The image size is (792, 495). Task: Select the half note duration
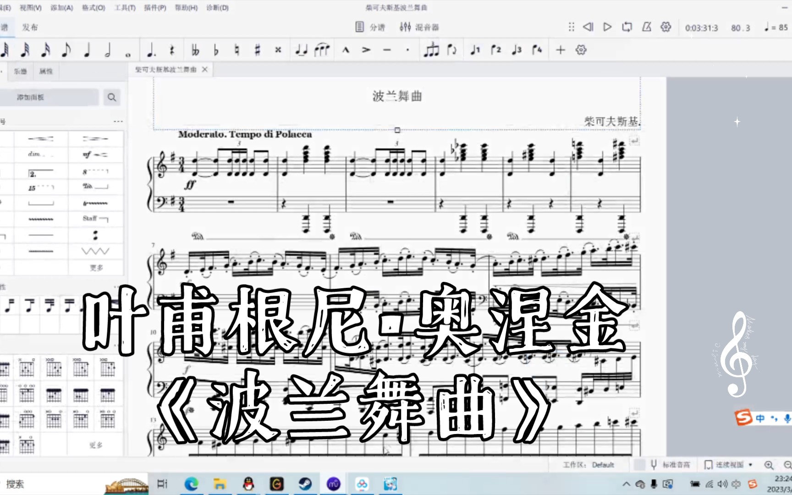coord(107,49)
